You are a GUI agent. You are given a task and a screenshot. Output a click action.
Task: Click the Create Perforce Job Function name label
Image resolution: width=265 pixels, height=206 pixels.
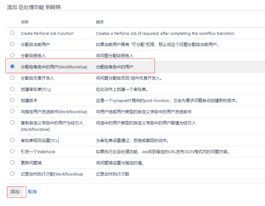pos(47,33)
